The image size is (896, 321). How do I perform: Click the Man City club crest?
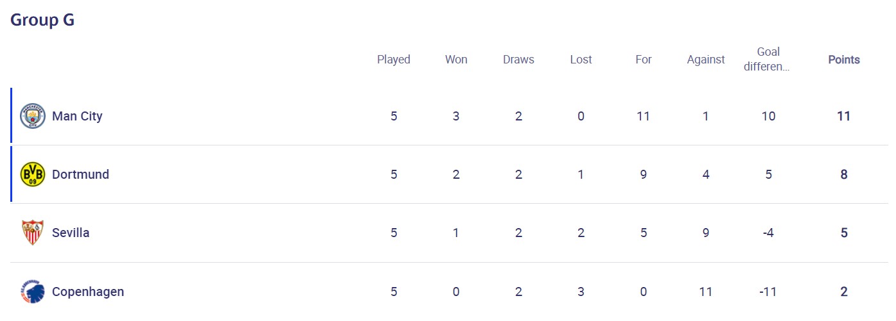click(33, 116)
